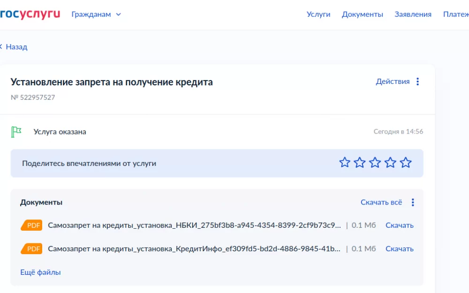Open the kebab menu next to Действия

[x=417, y=81]
